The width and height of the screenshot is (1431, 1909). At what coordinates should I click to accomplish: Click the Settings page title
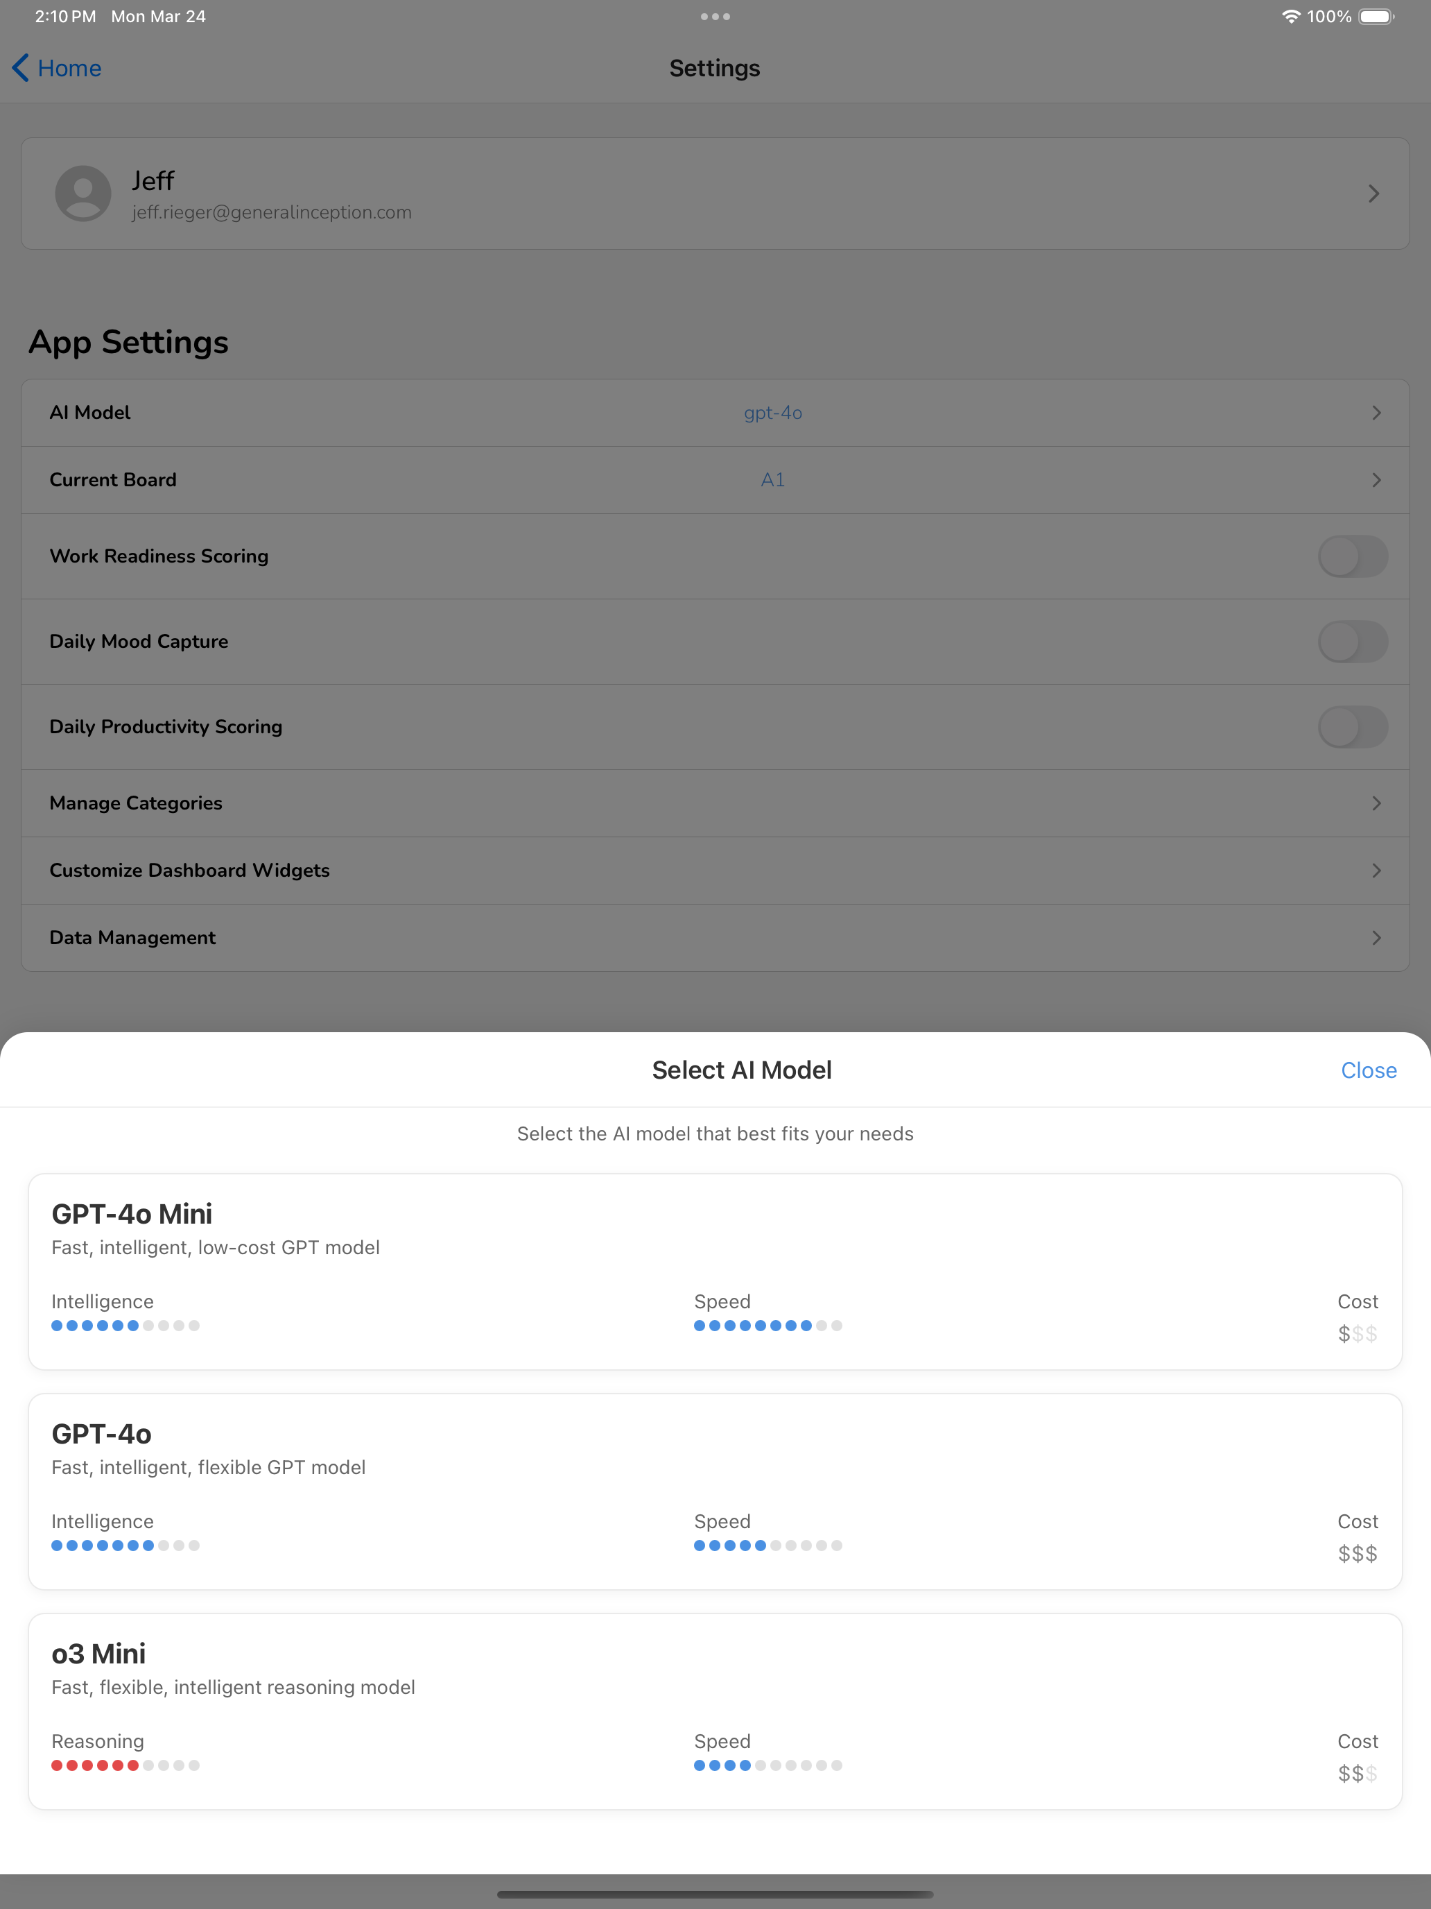[715, 68]
